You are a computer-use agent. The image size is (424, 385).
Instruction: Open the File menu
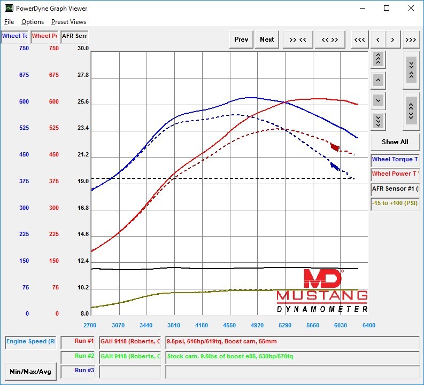(x=9, y=22)
